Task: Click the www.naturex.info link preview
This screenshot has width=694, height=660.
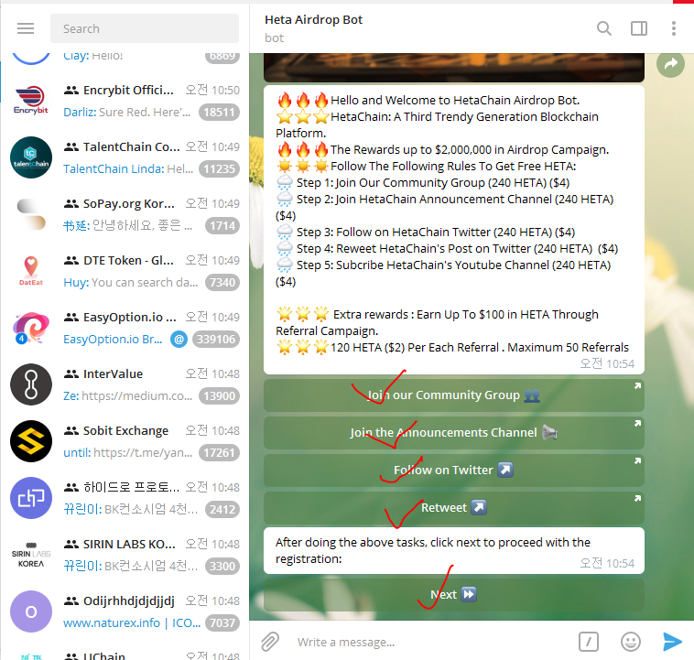Action: click(132, 623)
